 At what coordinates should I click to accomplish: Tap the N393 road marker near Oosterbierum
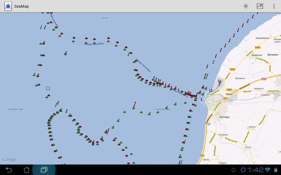[x=258, y=48]
